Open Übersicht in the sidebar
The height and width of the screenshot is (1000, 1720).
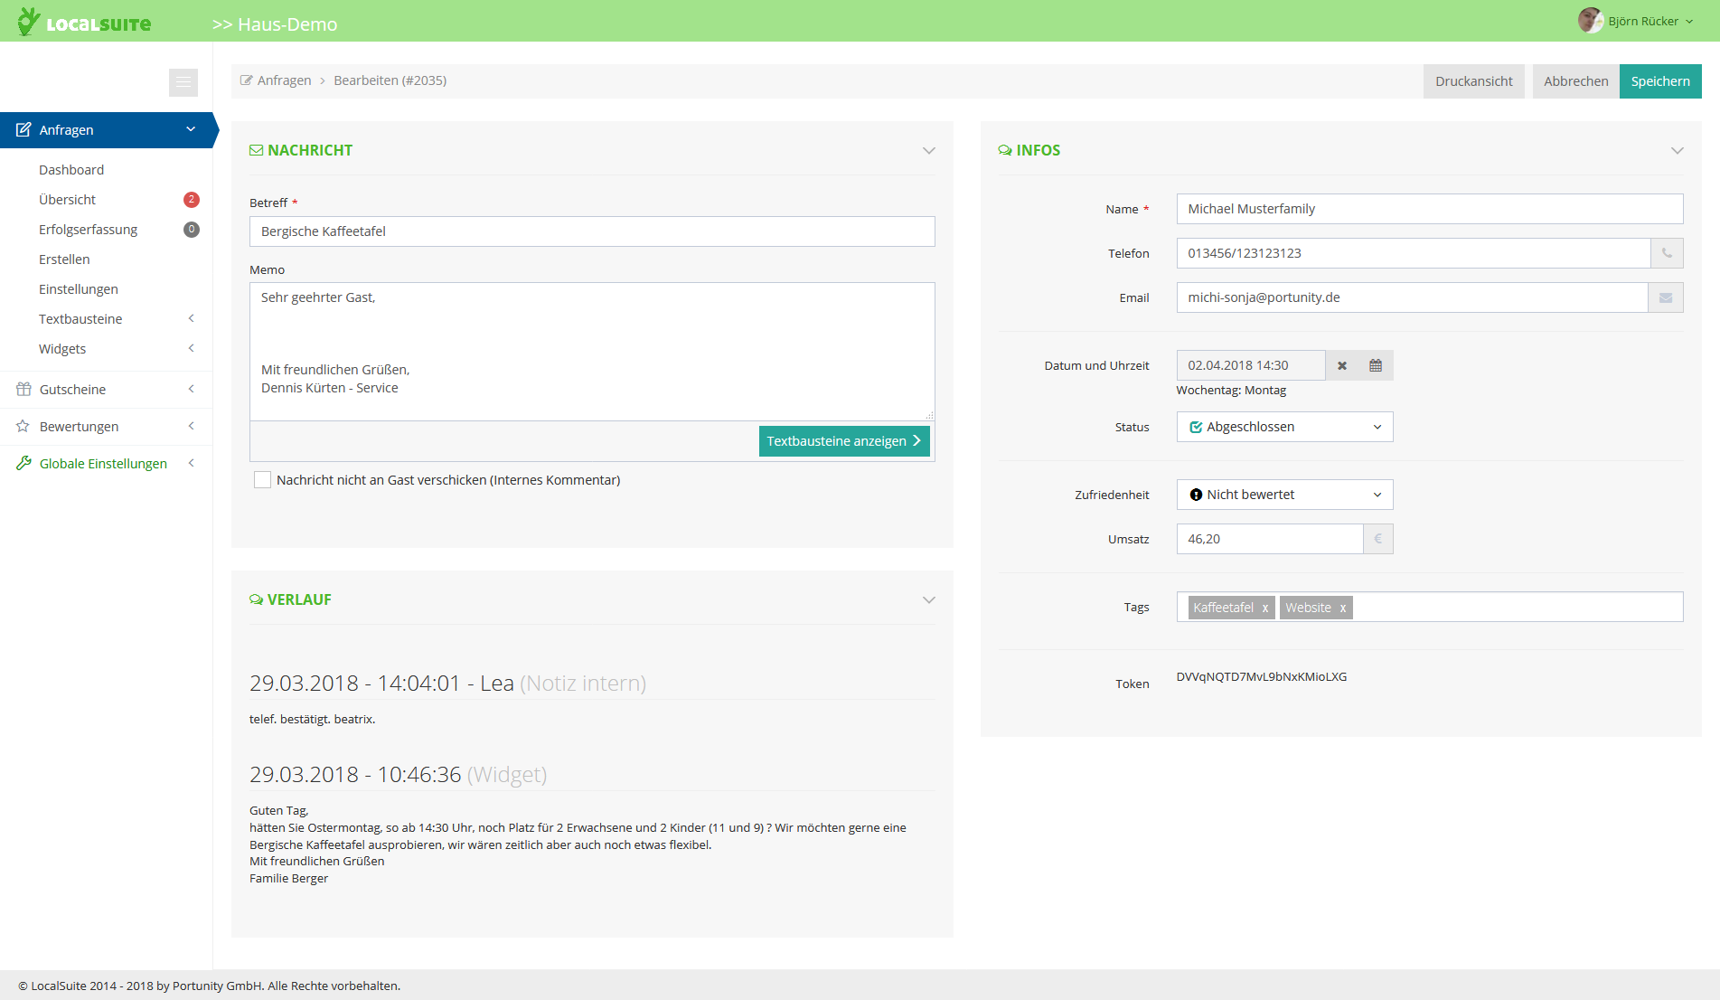tap(68, 200)
